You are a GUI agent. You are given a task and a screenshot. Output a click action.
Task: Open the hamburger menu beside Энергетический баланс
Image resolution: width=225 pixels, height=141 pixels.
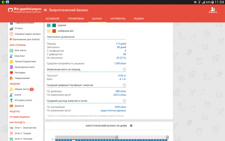tap(45, 10)
